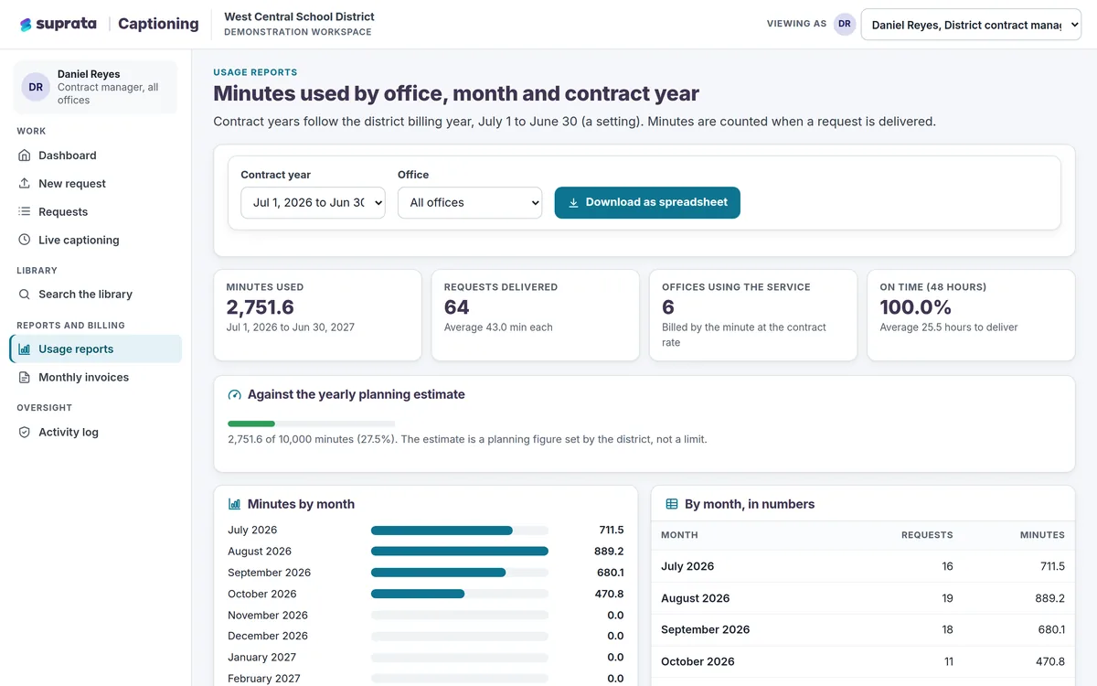Click the 711.5 value beside July chart bar
The width and height of the screenshot is (1097, 686).
point(612,531)
